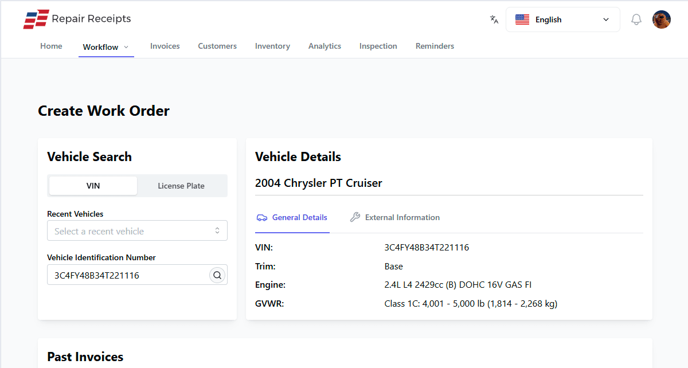Go to the Home page
The width and height of the screenshot is (688, 368).
click(51, 46)
